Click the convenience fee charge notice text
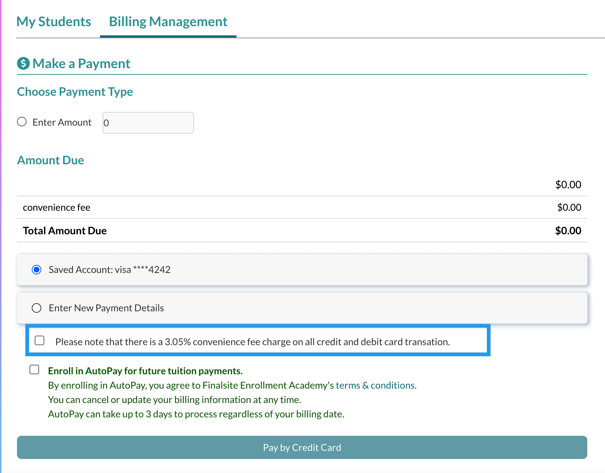605x473 pixels. click(x=252, y=342)
